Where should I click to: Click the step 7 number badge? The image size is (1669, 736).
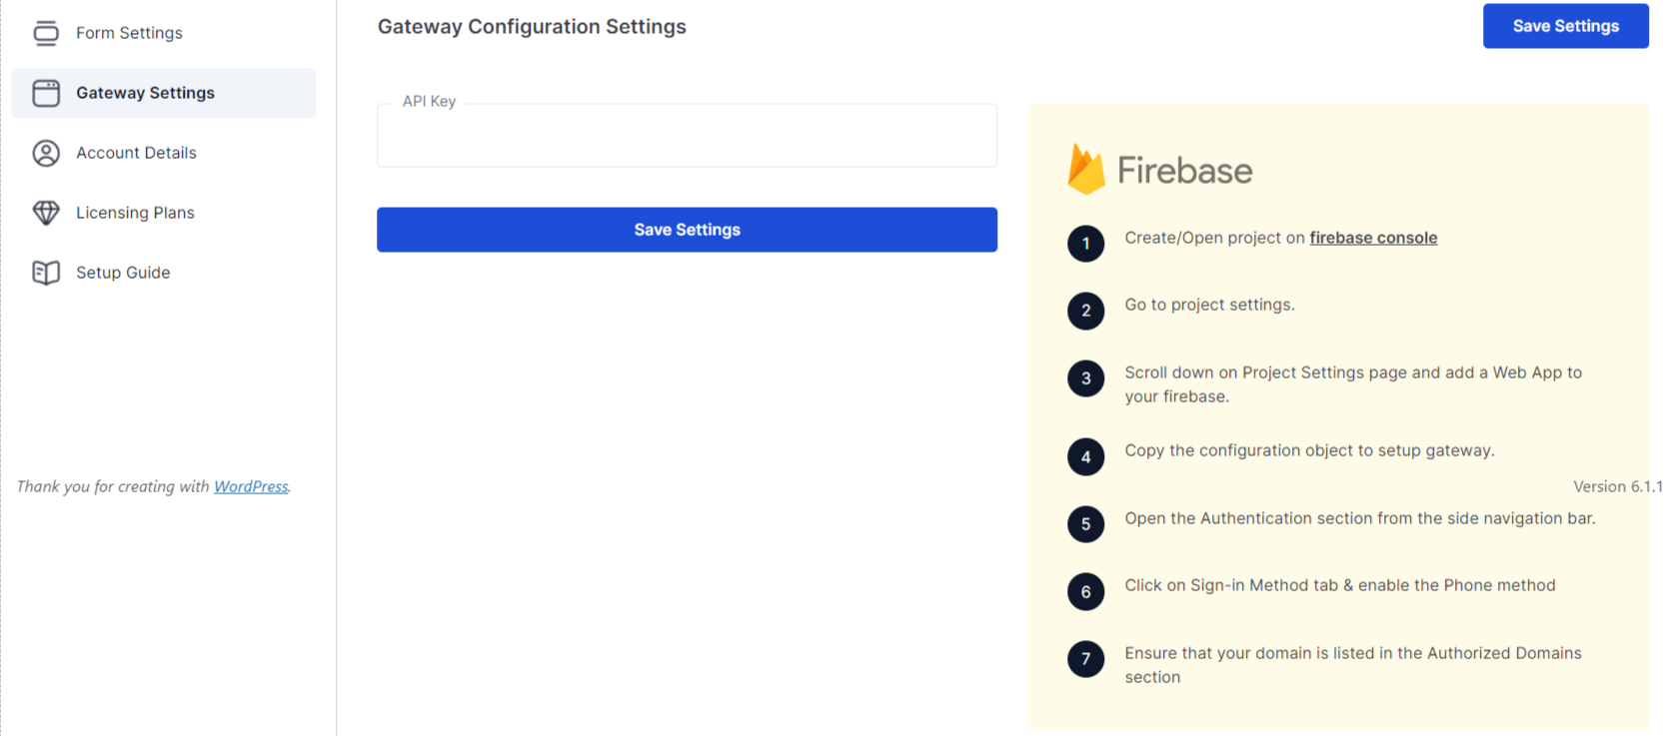pos(1085,659)
